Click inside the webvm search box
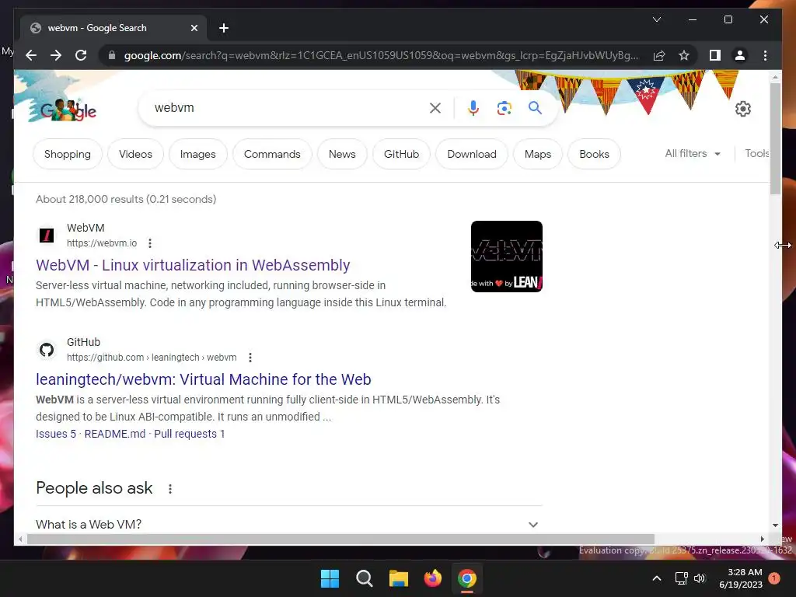The width and height of the screenshot is (796, 597). click(289, 107)
